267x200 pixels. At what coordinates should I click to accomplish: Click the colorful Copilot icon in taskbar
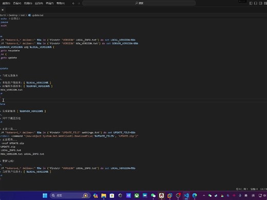[96, 195]
